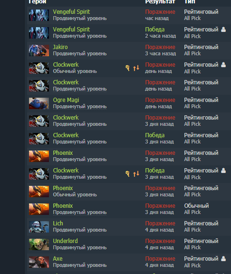
Task: Open the Ogre Magi hero portrait
Action: click(39, 103)
